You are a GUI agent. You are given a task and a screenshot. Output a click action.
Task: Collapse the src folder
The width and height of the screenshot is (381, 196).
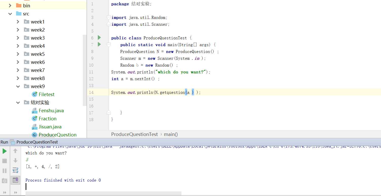pos(10,14)
